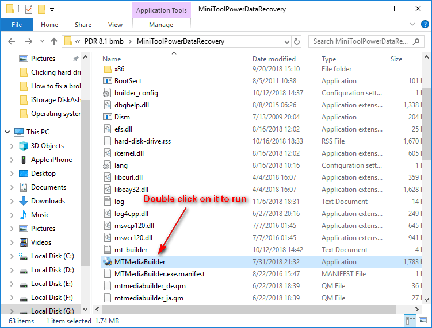Open the recent locations dropdown arrow

click(x=42, y=41)
